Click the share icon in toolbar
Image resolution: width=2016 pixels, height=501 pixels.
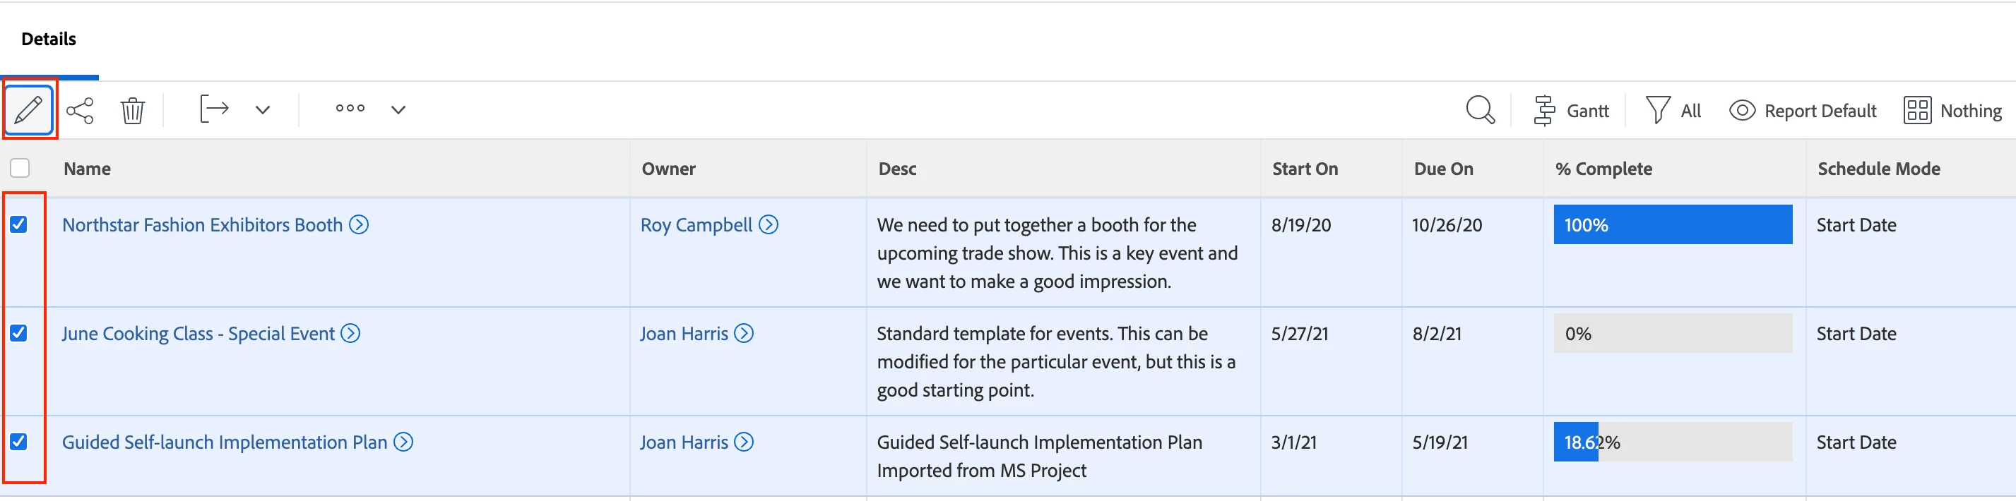pos(80,110)
